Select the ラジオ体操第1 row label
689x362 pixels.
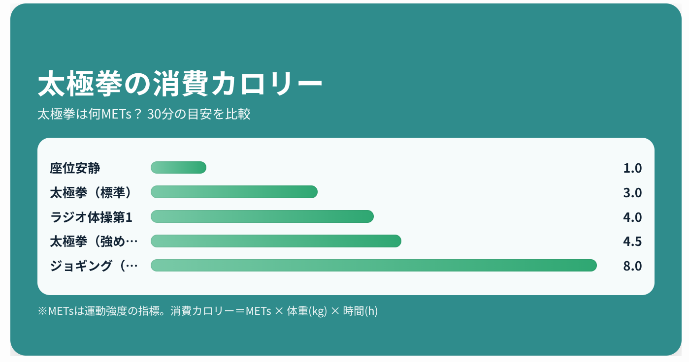pyautogui.click(x=92, y=217)
